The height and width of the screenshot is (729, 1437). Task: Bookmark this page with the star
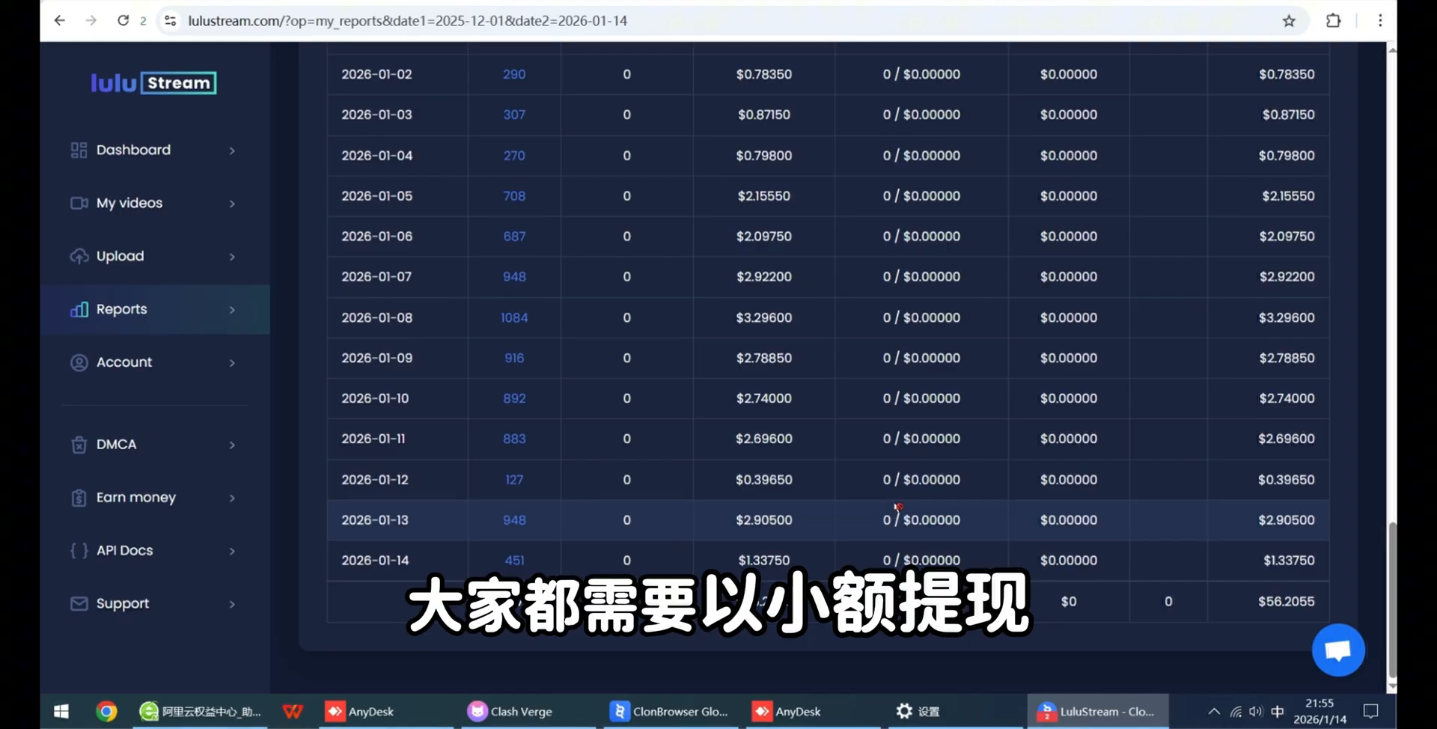coord(1289,21)
